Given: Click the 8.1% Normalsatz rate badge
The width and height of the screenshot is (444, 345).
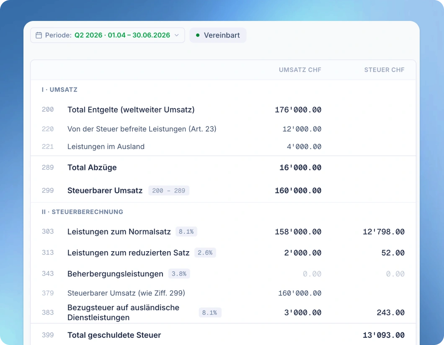Looking at the screenshot, I should click(186, 232).
